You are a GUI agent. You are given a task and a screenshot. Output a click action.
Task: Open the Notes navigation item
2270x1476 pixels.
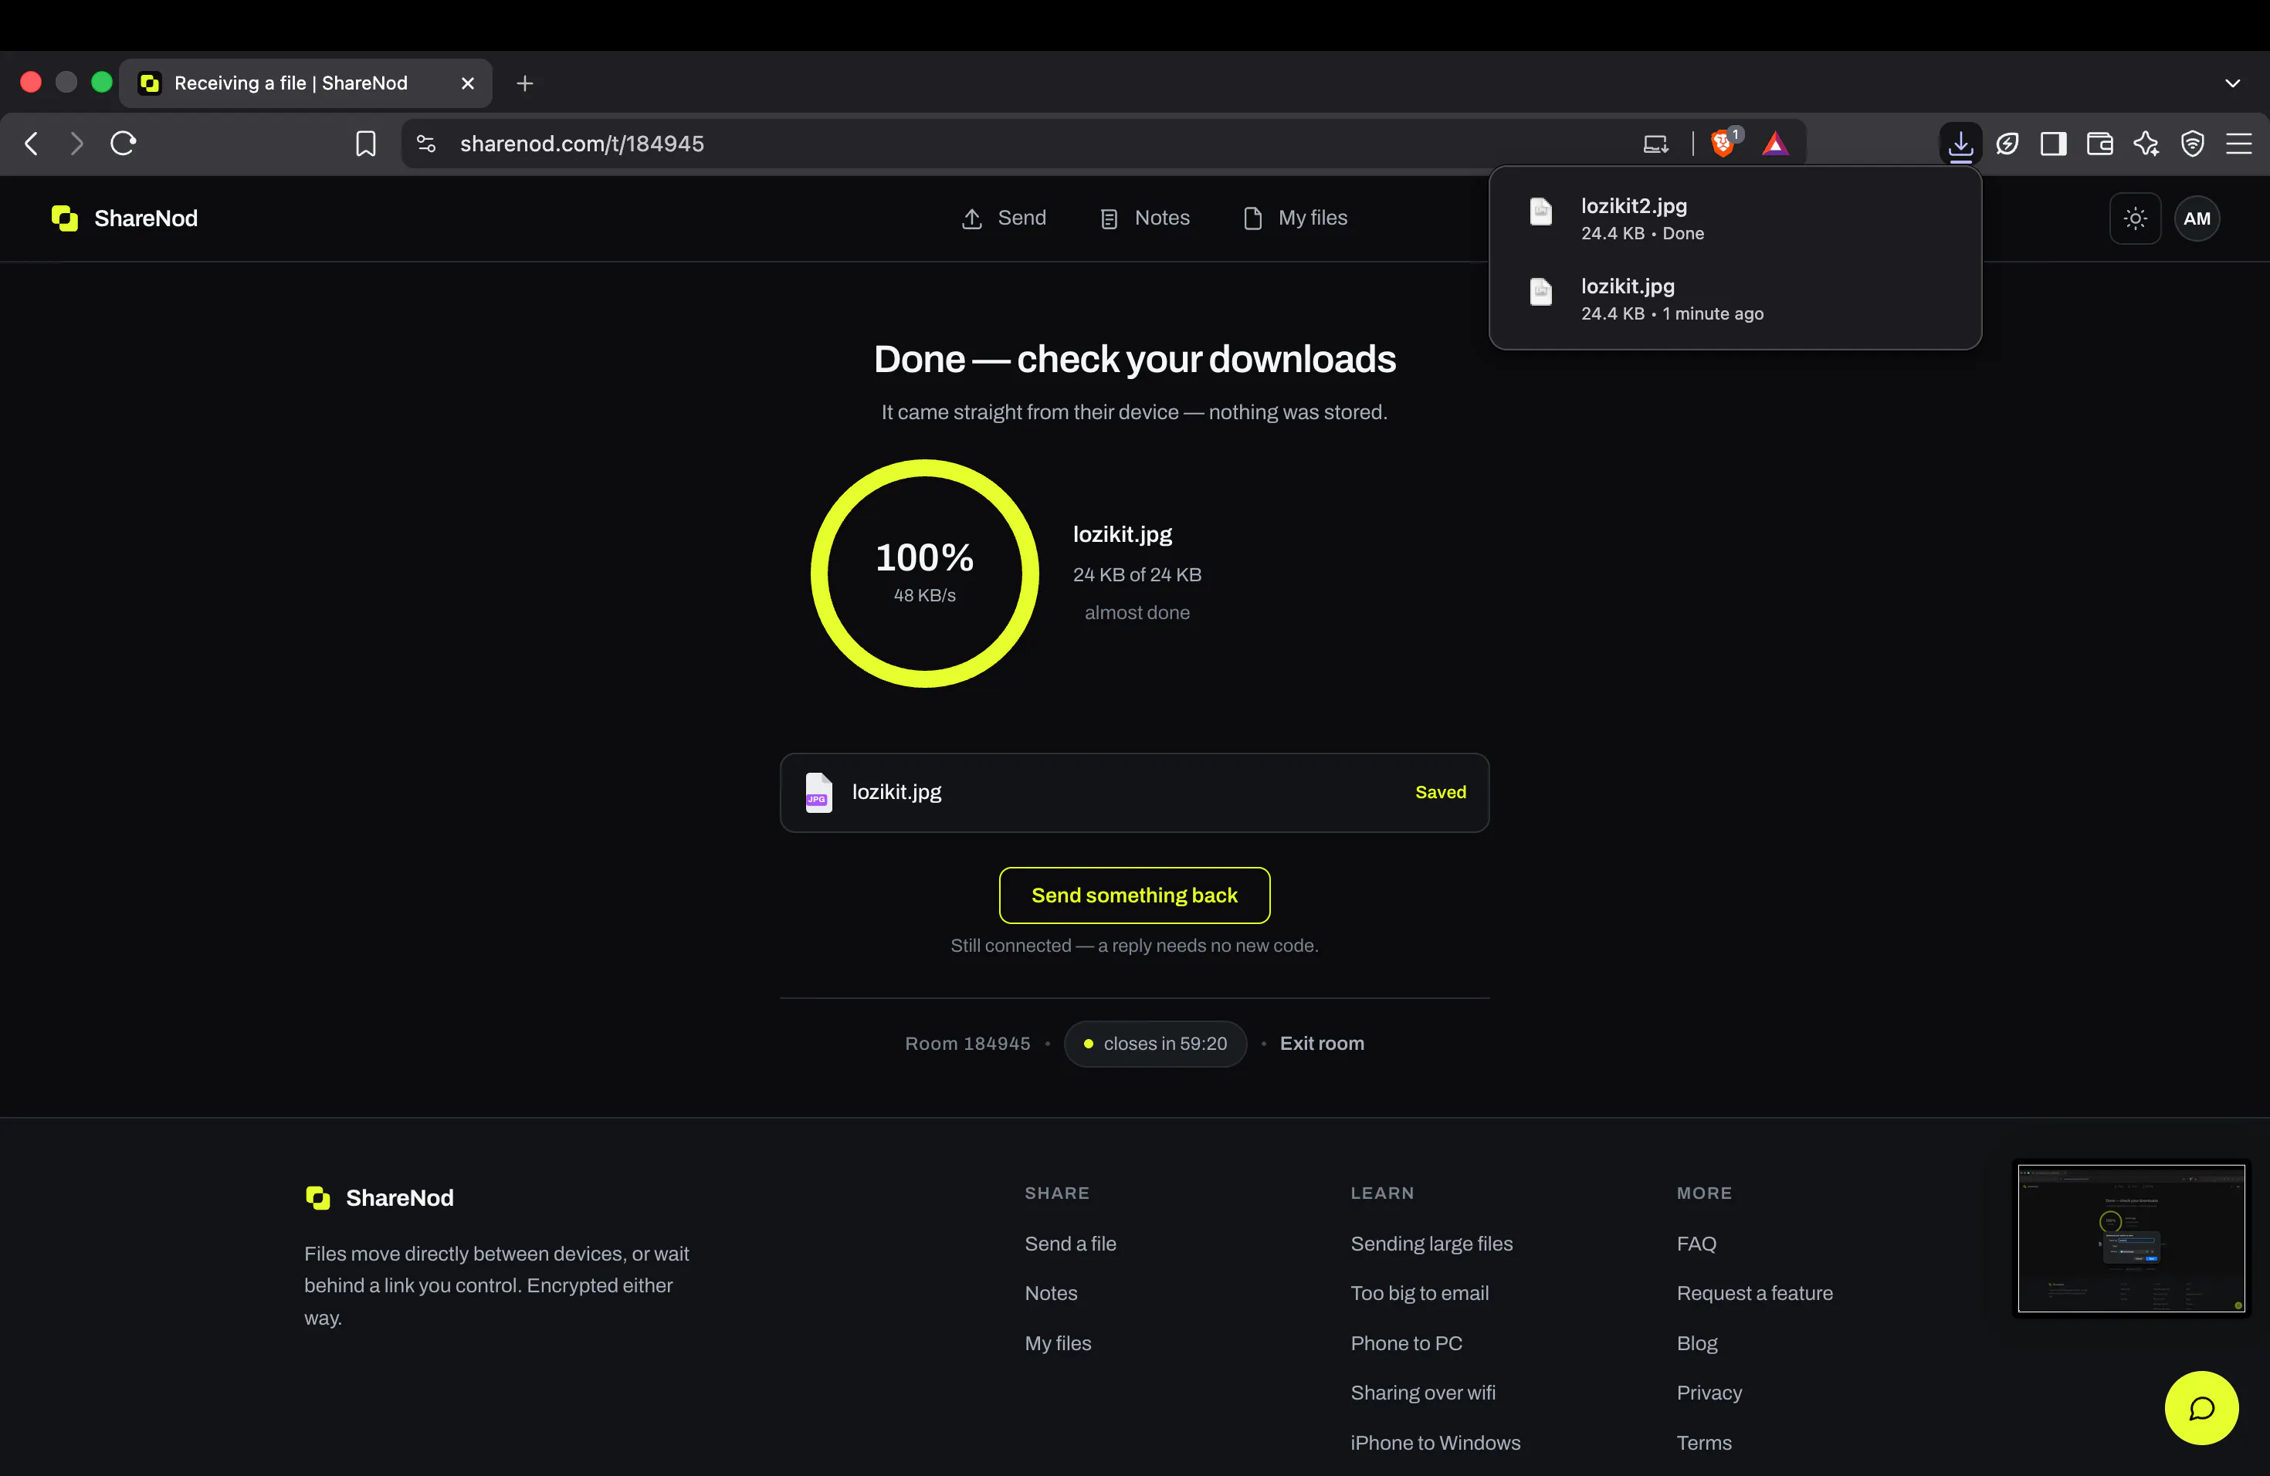(x=1144, y=218)
